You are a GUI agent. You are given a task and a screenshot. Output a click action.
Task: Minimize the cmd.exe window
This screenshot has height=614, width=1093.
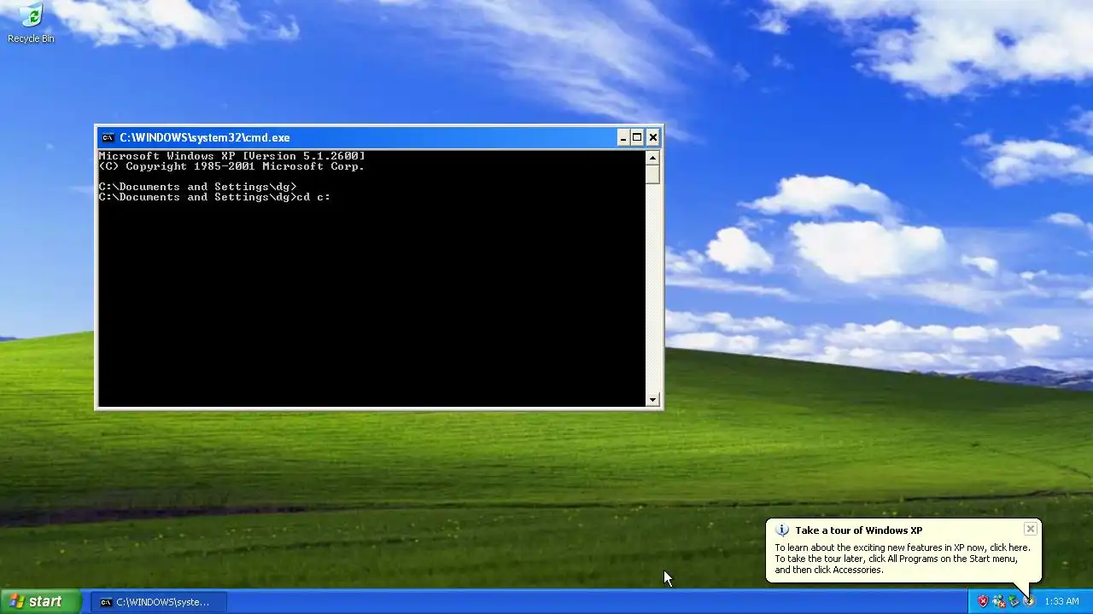pos(623,137)
